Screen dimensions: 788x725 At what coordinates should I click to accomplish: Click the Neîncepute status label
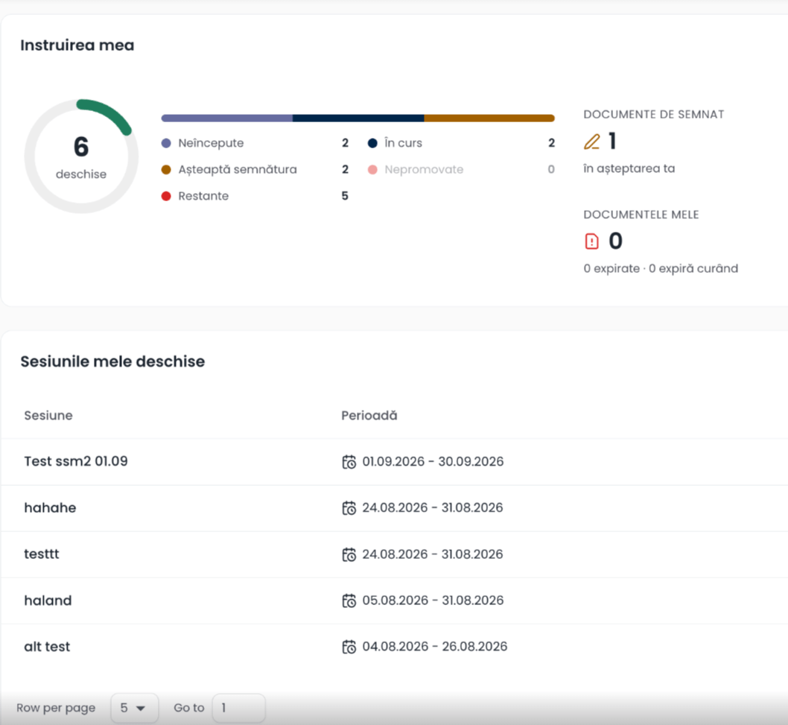coord(211,143)
